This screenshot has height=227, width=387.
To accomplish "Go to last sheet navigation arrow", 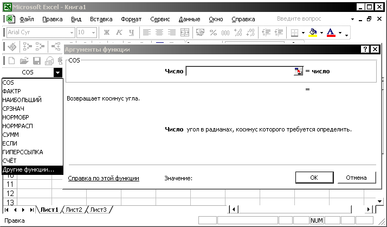I will point(31,210).
